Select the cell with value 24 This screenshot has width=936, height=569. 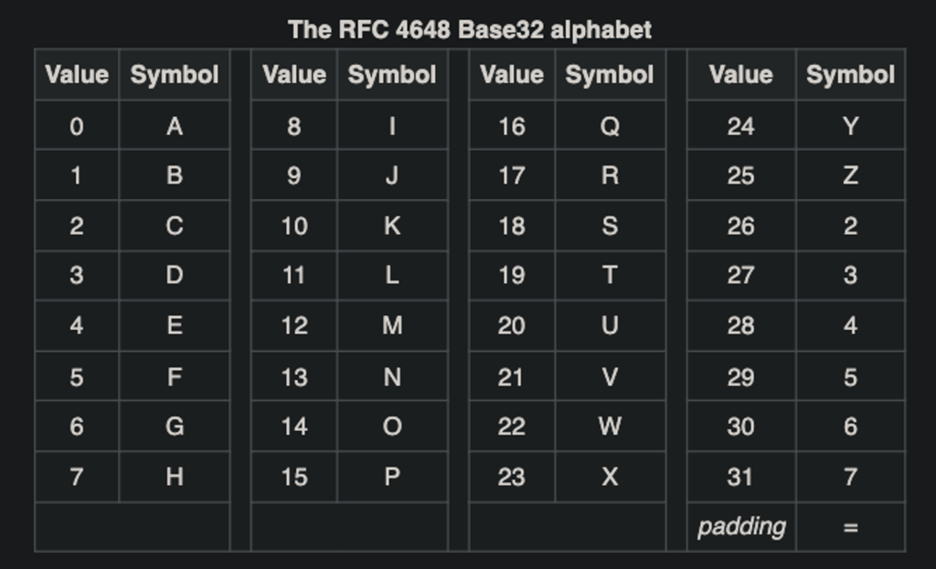741,126
